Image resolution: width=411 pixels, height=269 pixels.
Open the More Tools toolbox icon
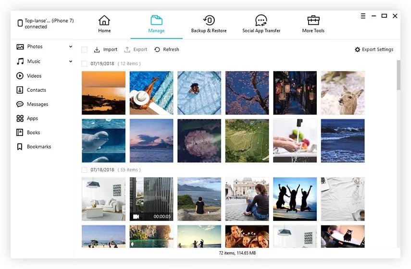point(313,21)
